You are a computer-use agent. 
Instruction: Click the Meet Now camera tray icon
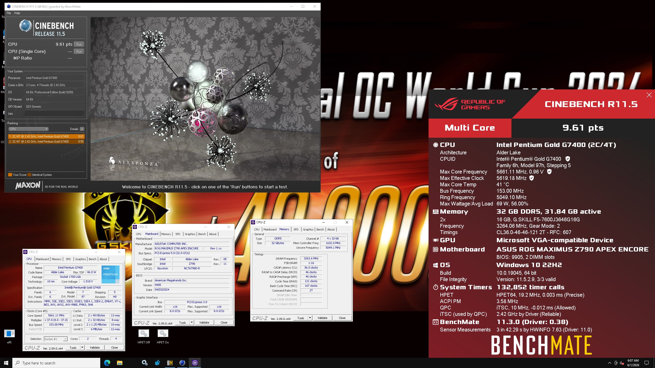(616, 363)
